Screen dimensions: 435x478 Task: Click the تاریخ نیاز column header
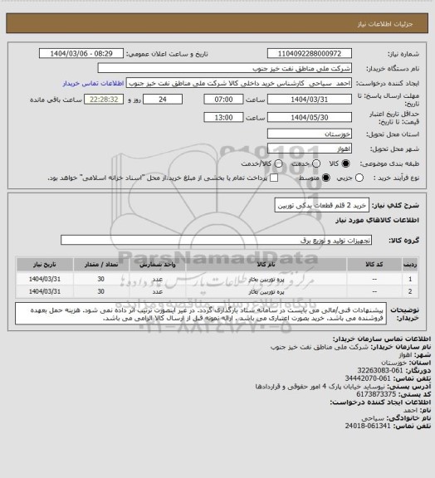tap(45, 265)
